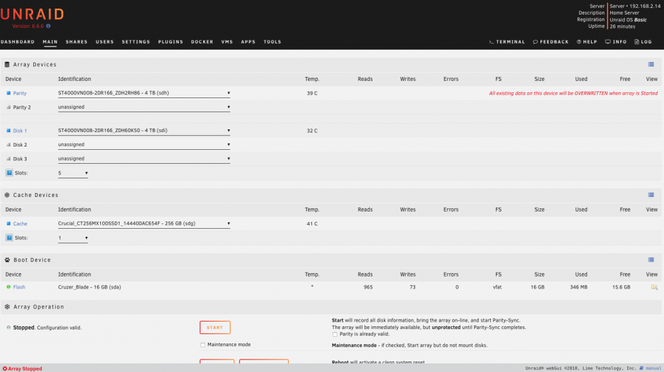Open the Flash device link
The height and width of the screenshot is (372, 664).
tap(19, 287)
